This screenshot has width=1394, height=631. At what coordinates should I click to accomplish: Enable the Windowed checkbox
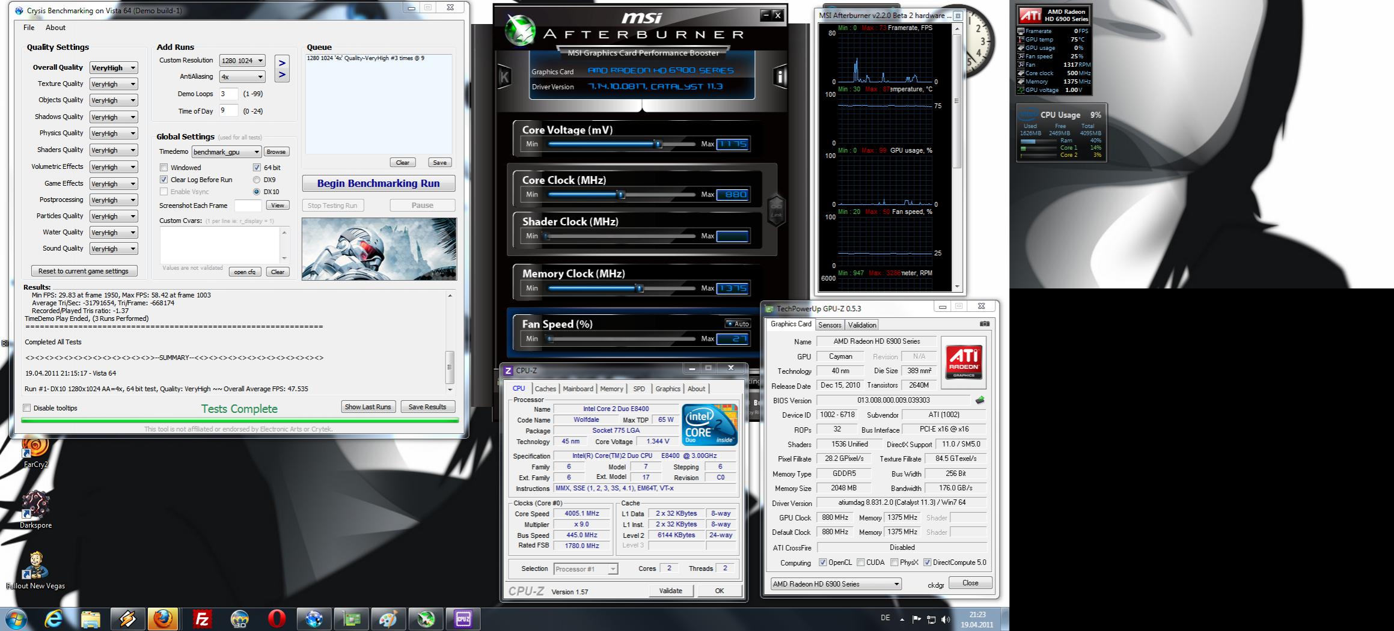click(x=164, y=168)
